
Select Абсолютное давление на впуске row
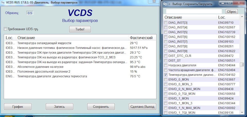(x=80, y=67)
